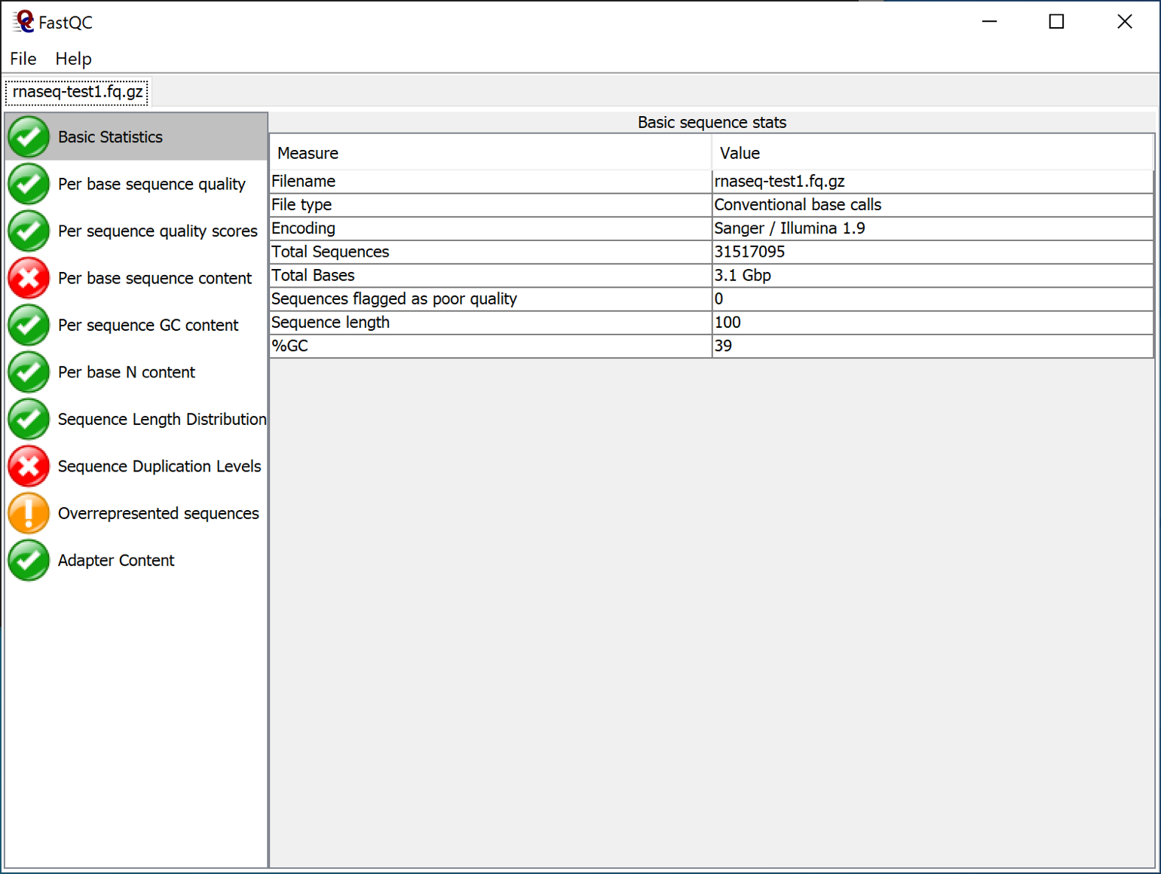Screen dimensions: 1161x874
Task: Select Sequence Length Distribution module
Action: (x=161, y=420)
